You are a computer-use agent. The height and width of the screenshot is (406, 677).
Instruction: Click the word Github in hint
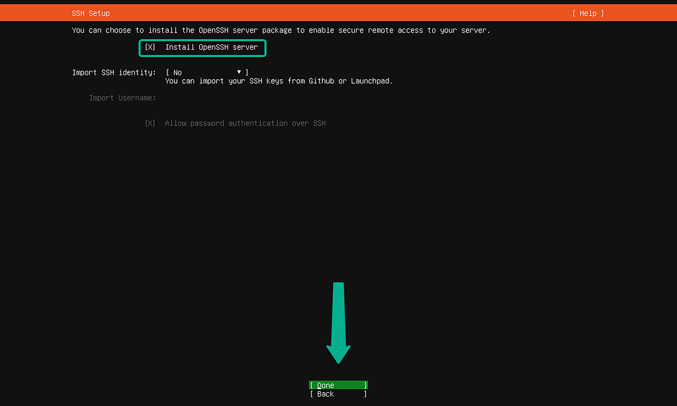point(321,81)
